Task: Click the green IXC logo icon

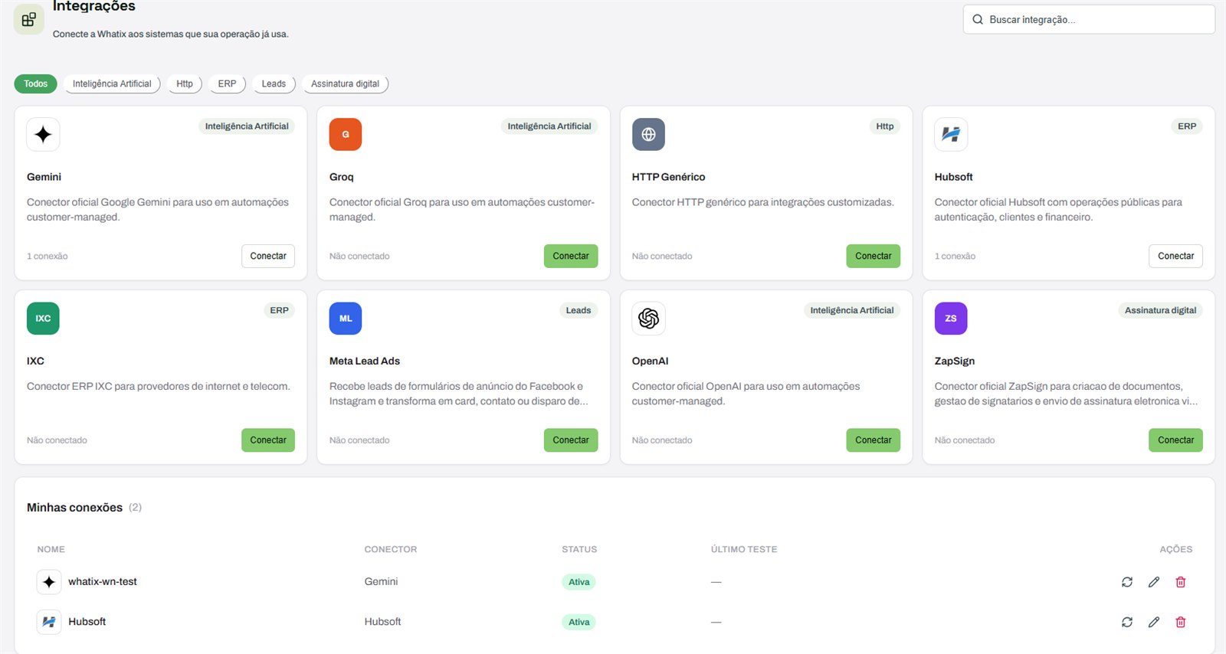Action: tap(43, 319)
